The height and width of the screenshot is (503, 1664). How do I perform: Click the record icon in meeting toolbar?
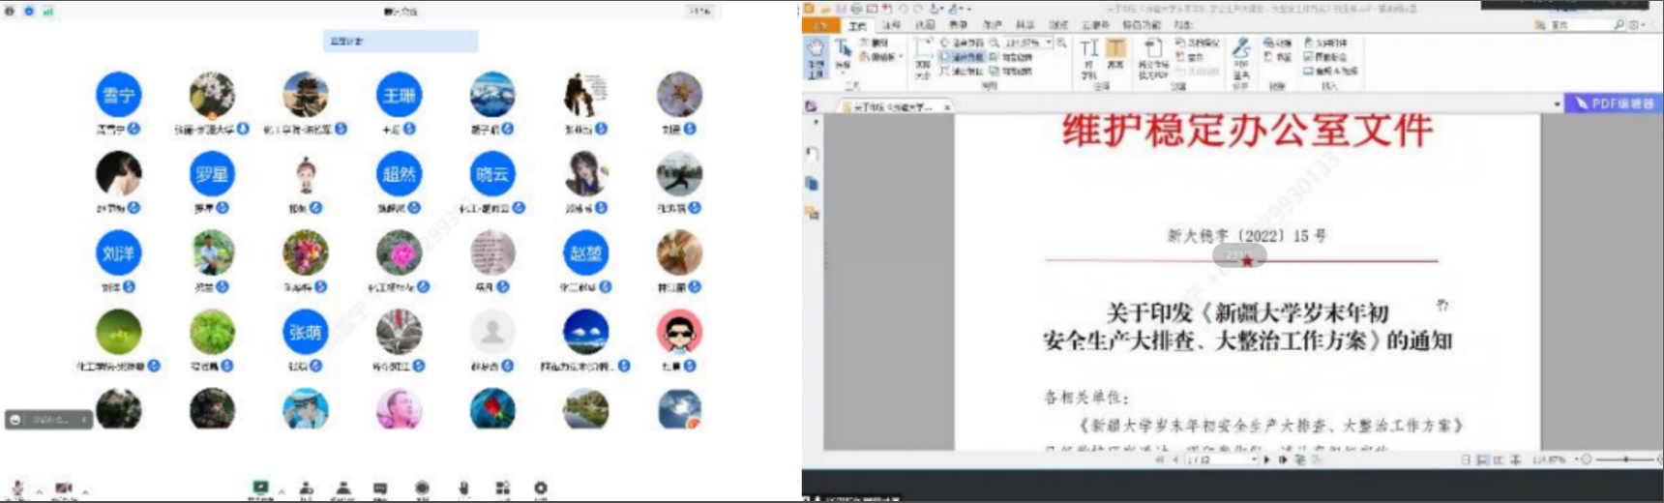click(x=422, y=488)
